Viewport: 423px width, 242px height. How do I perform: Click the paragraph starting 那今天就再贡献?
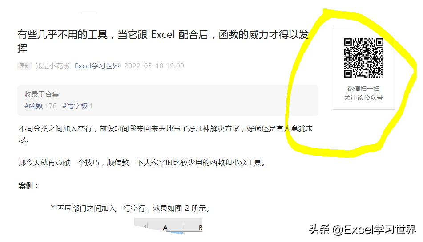coord(142,163)
